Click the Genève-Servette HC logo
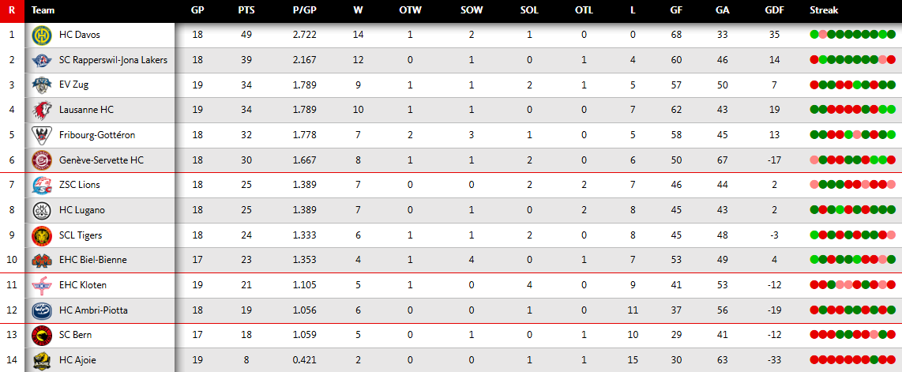 (41, 160)
